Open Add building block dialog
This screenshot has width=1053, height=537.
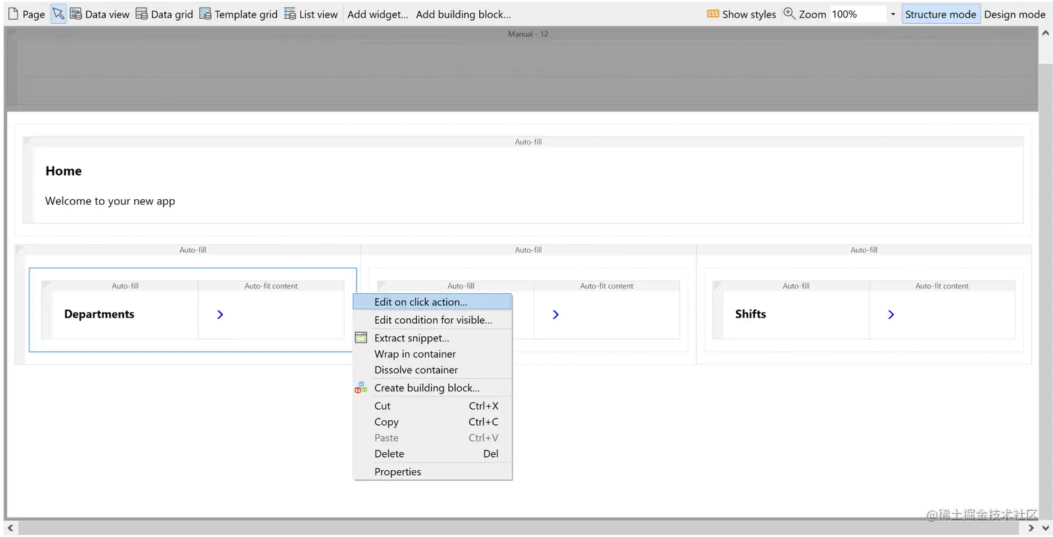click(463, 14)
